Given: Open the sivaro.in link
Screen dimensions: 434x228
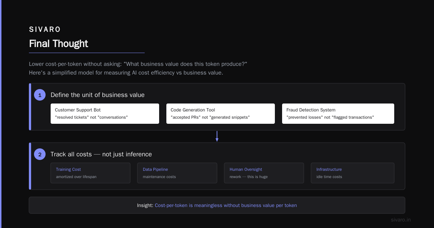Looking at the screenshot, I should [x=401, y=220].
